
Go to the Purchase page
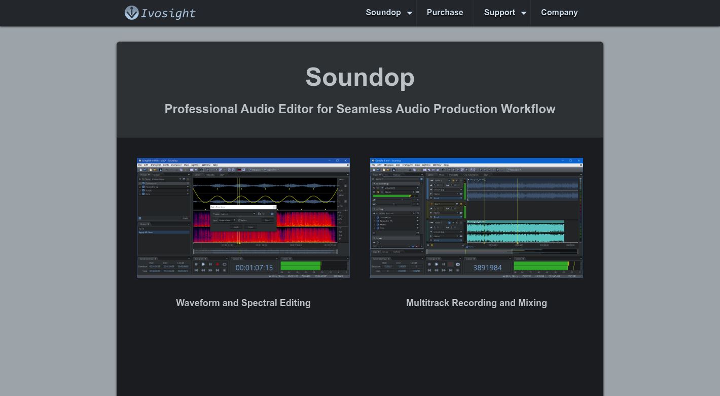coord(445,13)
